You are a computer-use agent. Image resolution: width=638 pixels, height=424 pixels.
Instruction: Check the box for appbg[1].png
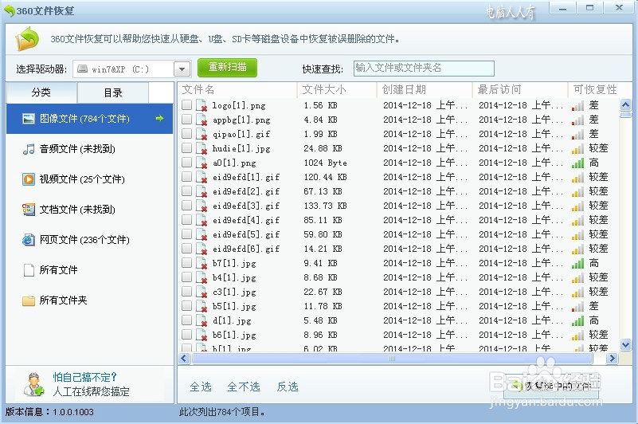tap(186, 120)
